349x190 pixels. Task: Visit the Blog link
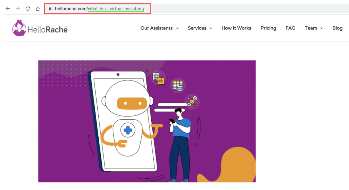(338, 28)
